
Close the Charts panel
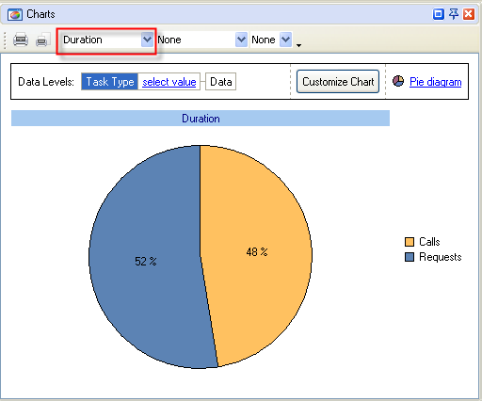pyautogui.click(x=468, y=14)
